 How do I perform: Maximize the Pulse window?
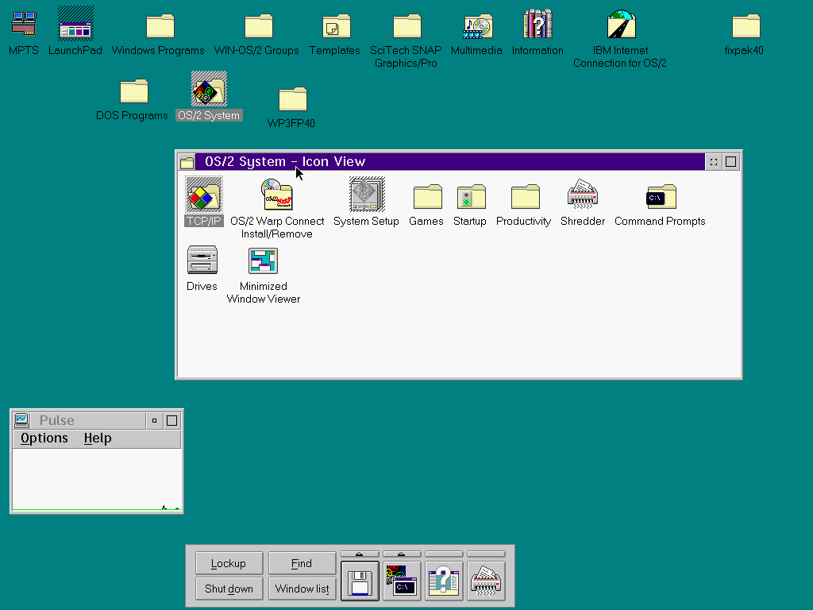(x=171, y=420)
